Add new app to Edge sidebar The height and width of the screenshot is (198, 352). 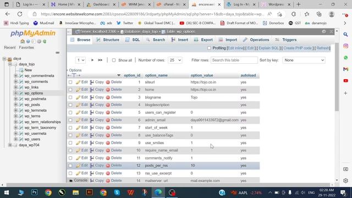tap(345, 93)
